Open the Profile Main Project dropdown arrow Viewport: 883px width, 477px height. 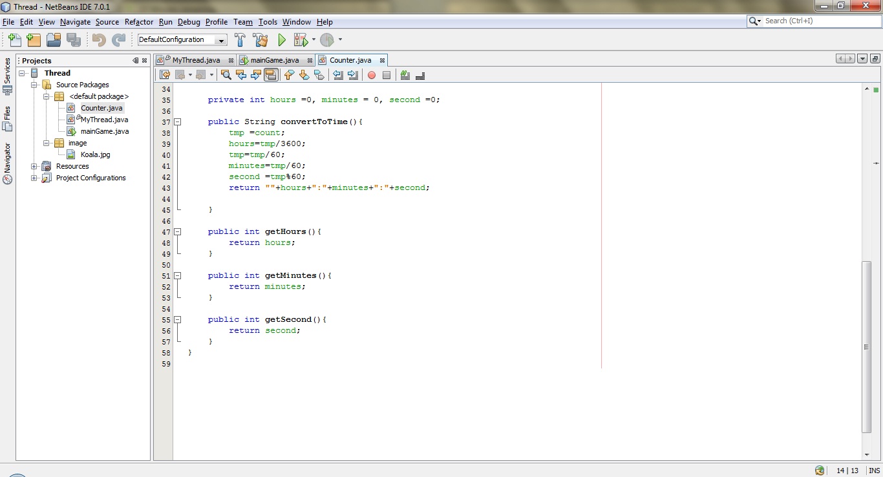point(340,40)
